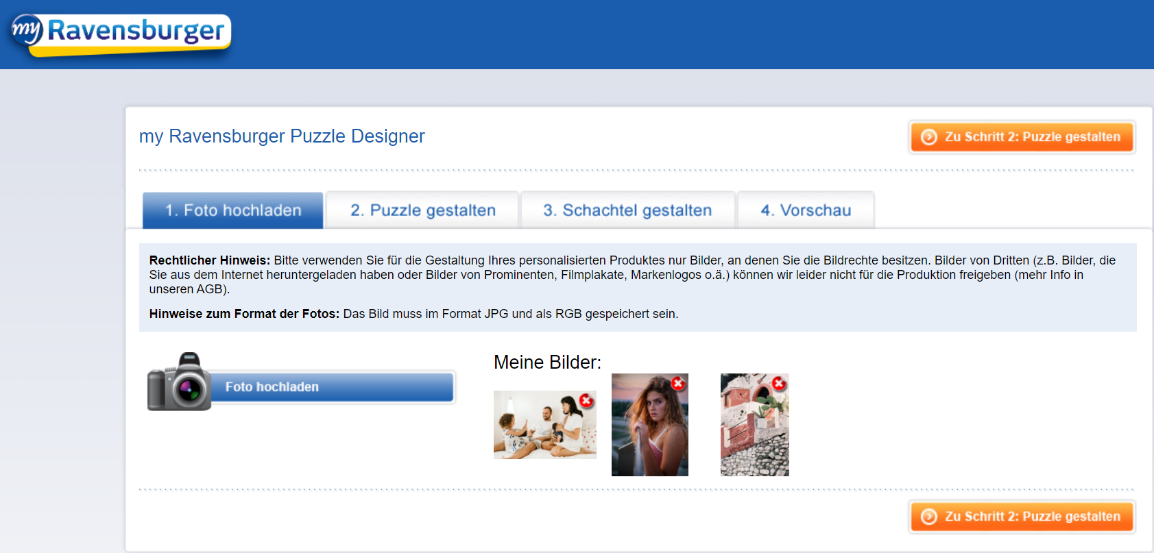Click the camera icon beside Foto hochladen

coord(180,383)
